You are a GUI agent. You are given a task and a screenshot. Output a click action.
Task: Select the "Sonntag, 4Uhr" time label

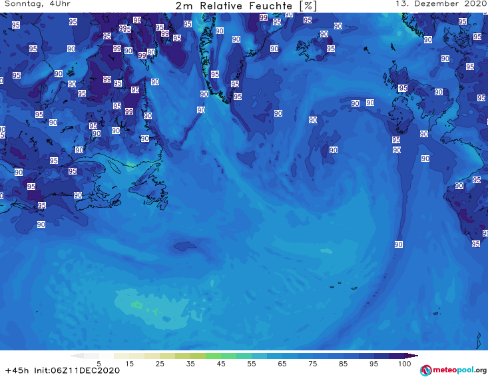(37, 4)
